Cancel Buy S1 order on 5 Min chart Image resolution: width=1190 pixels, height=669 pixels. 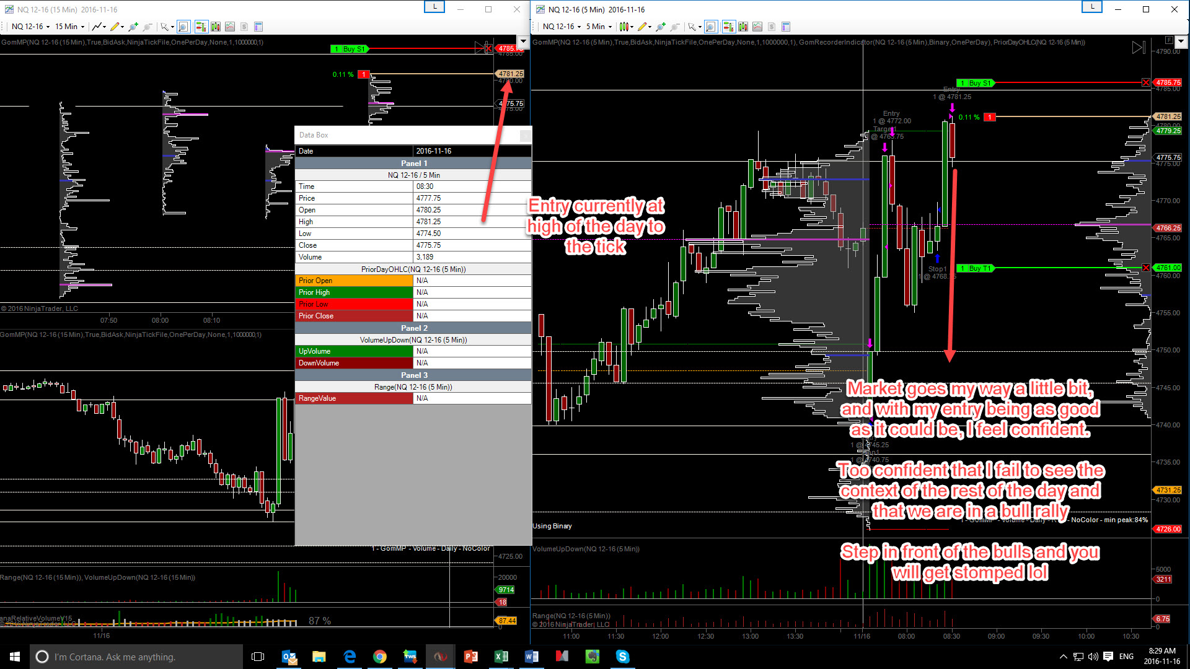tap(1146, 82)
